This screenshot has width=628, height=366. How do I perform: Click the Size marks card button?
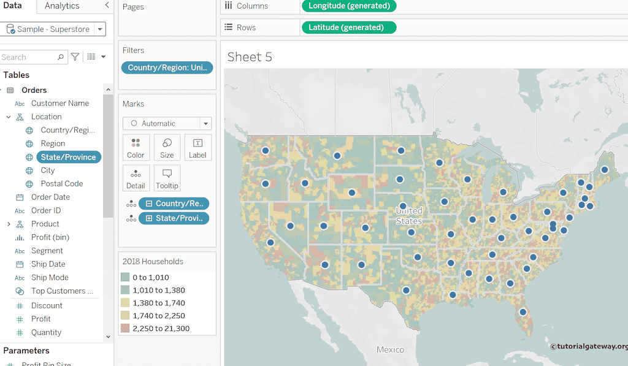167,148
